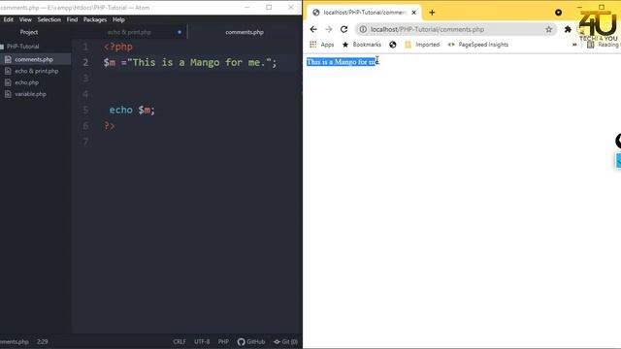Screen dimensions: 621x349
Task: Open the Bookmarks star item in bookmarks bar
Action: coord(362,45)
